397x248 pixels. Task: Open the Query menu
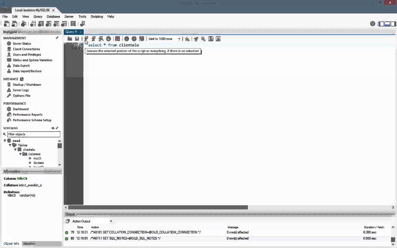(x=38, y=17)
